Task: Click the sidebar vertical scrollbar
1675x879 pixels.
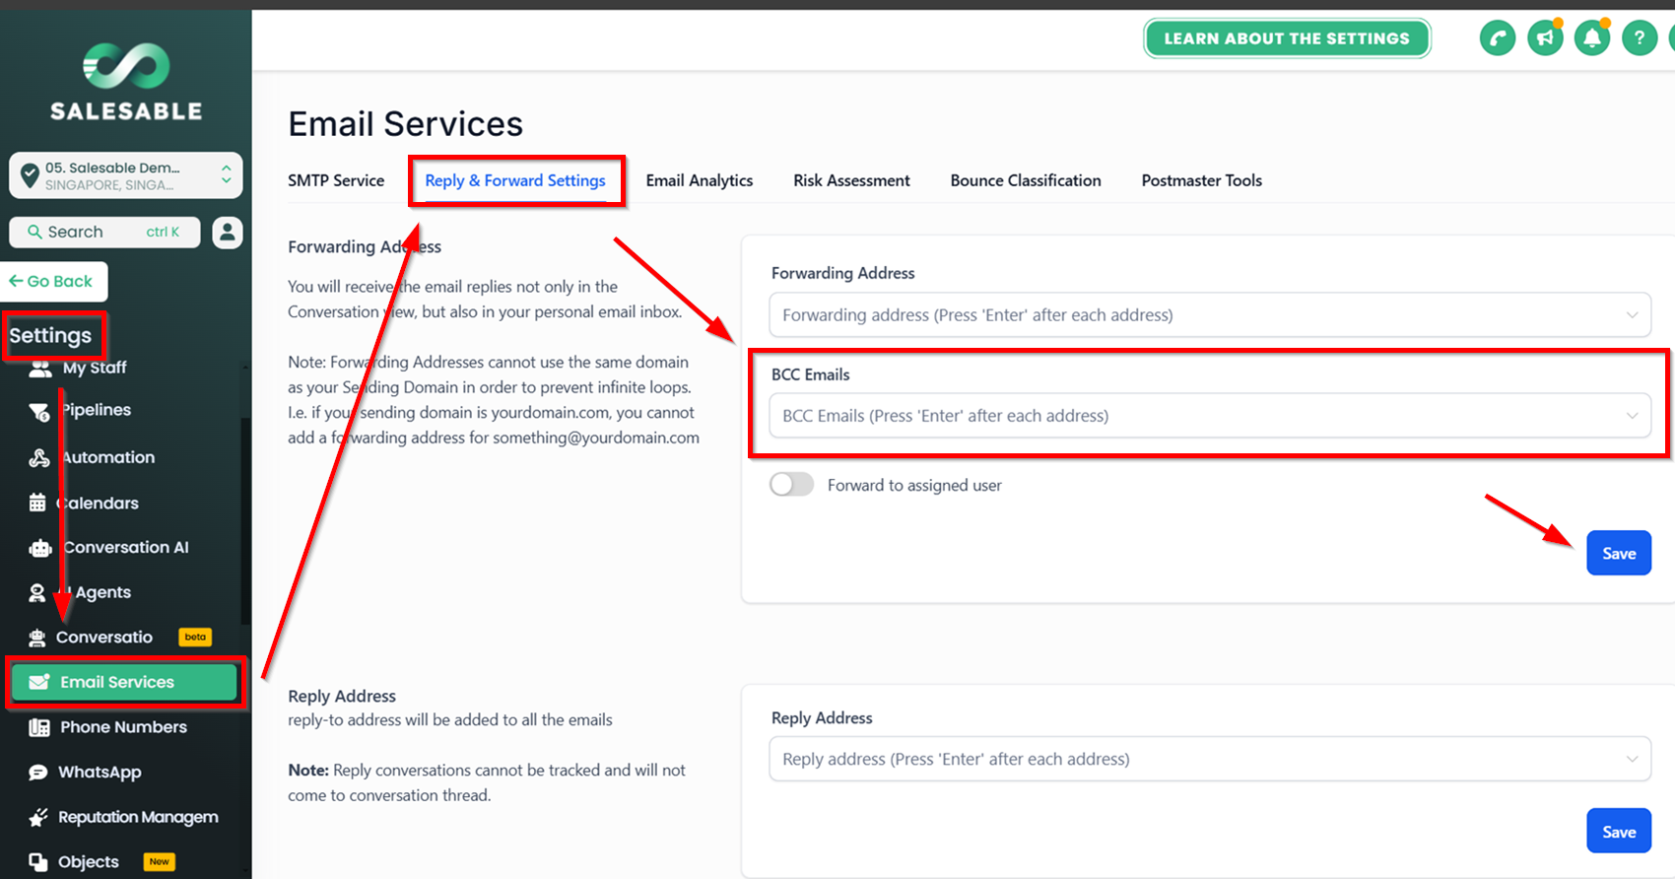Action: click(245, 522)
